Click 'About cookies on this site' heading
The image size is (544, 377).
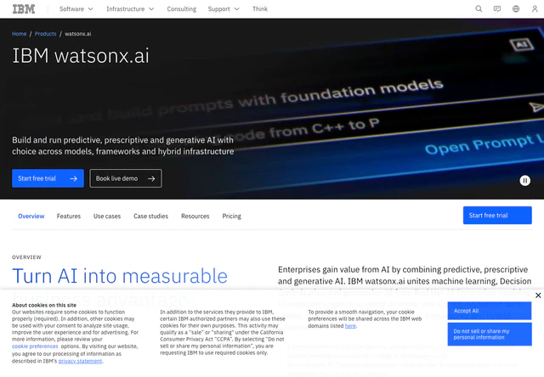pyautogui.click(x=44, y=305)
